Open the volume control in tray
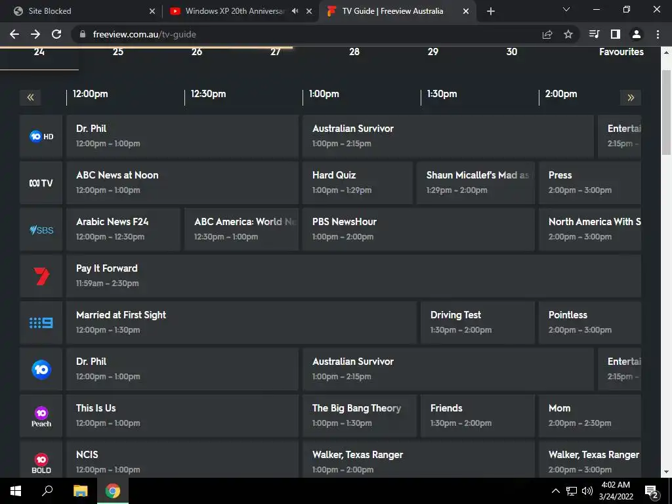Viewport: 672px width, 504px height. pyautogui.click(x=587, y=491)
